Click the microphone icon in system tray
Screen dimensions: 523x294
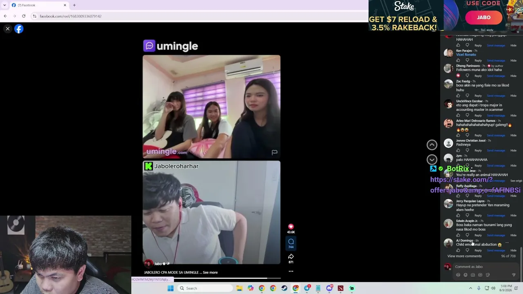point(479,288)
